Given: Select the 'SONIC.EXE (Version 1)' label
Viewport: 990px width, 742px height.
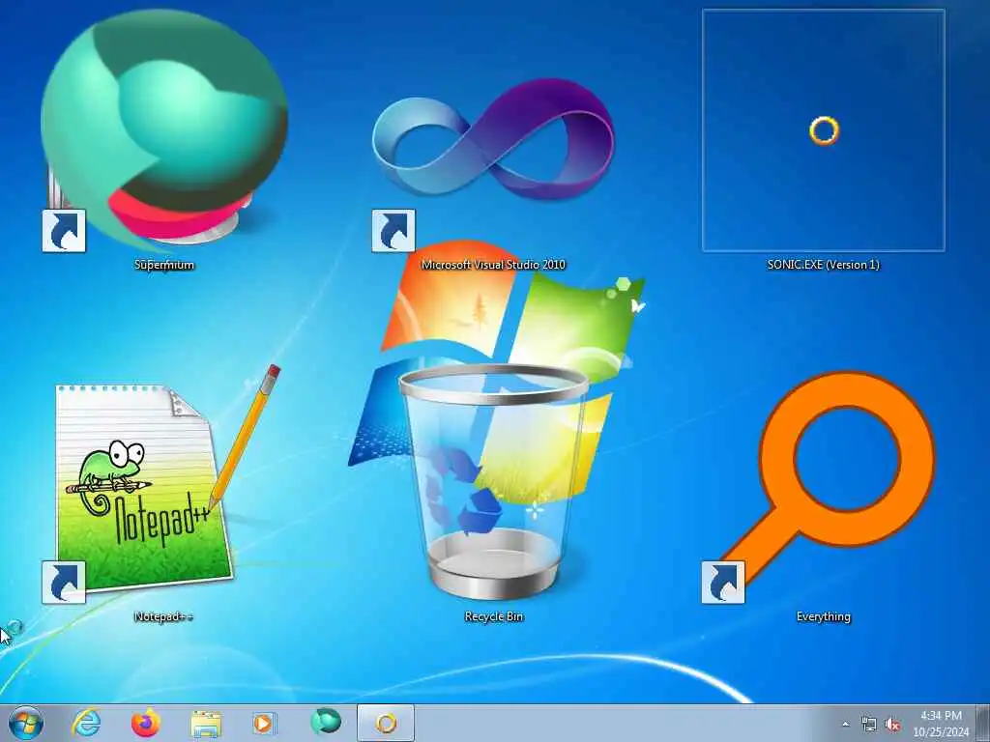Looking at the screenshot, I should pos(824,265).
